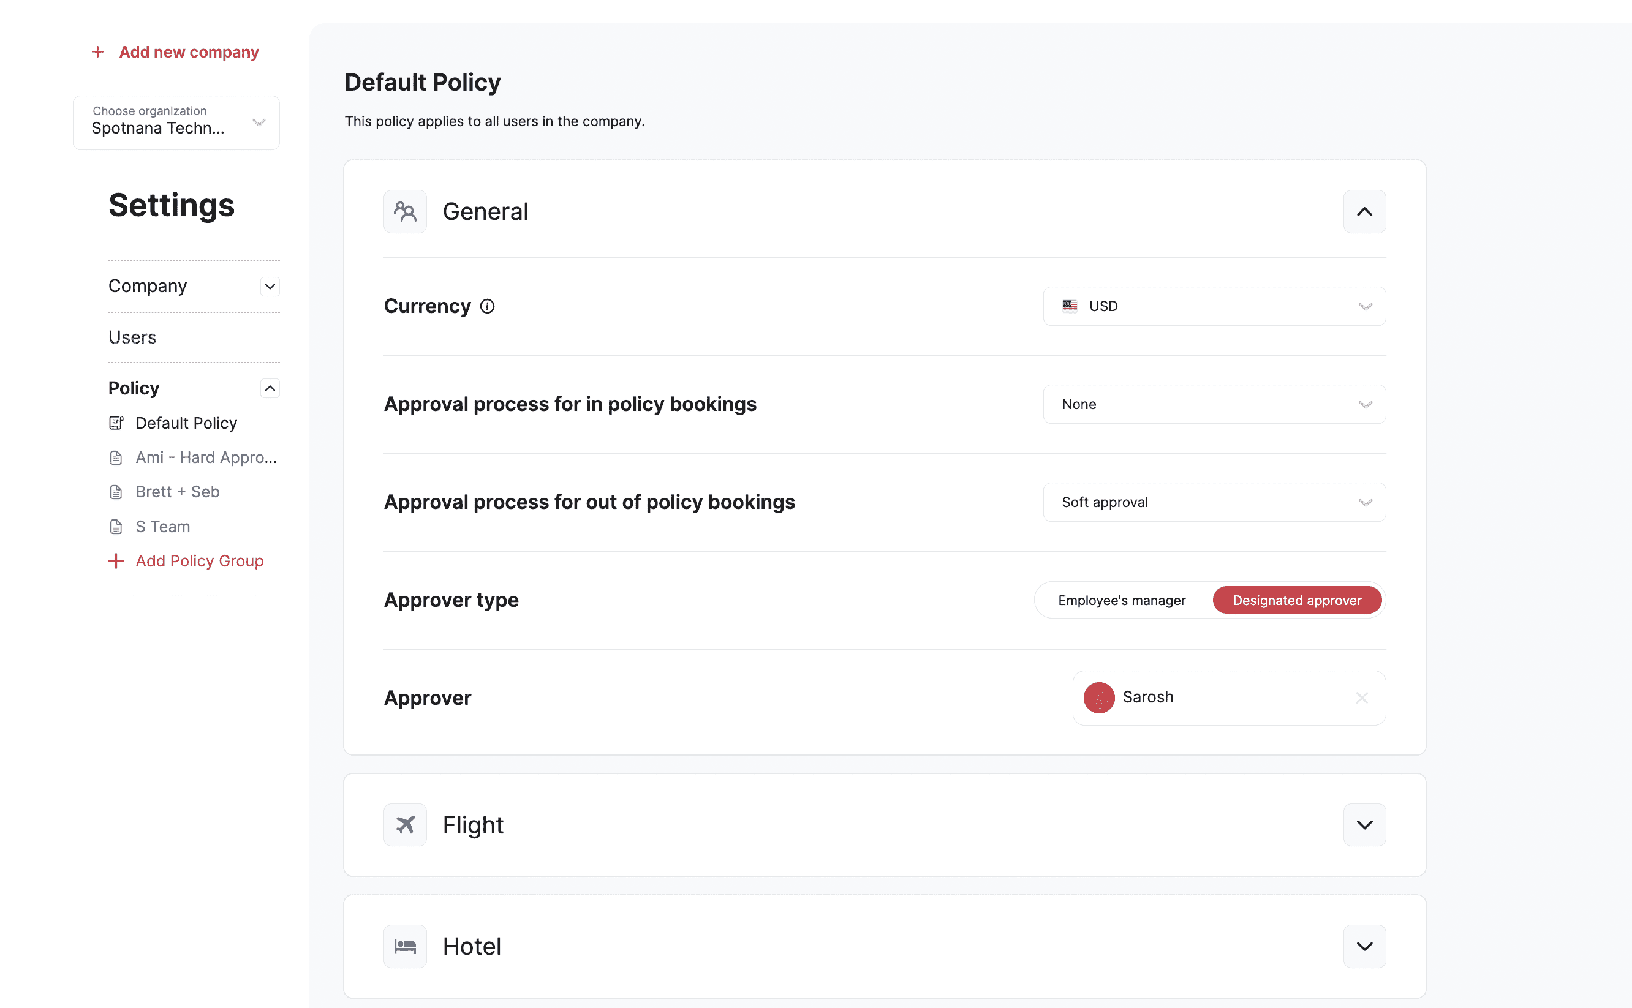
Task: Open the Brett + Seb policy
Action: (178, 492)
